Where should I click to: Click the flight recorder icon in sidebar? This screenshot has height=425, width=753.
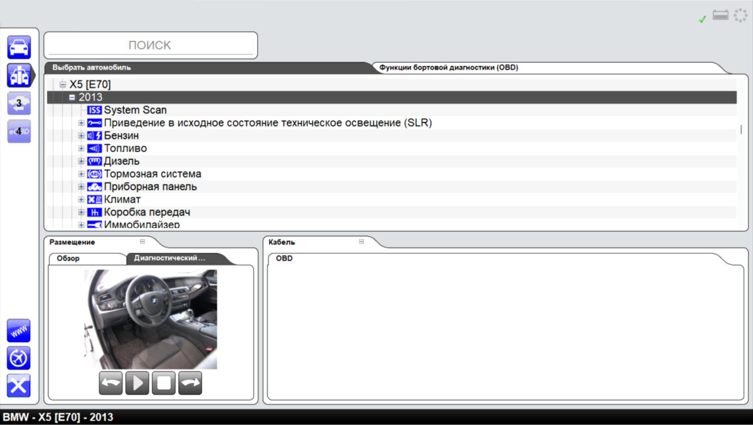click(19, 358)
